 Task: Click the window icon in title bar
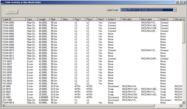click(x=2, y=2)
